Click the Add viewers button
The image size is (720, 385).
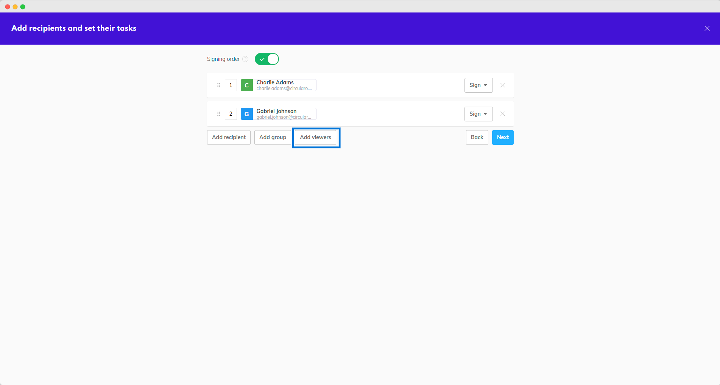click(x=315, y=137)
